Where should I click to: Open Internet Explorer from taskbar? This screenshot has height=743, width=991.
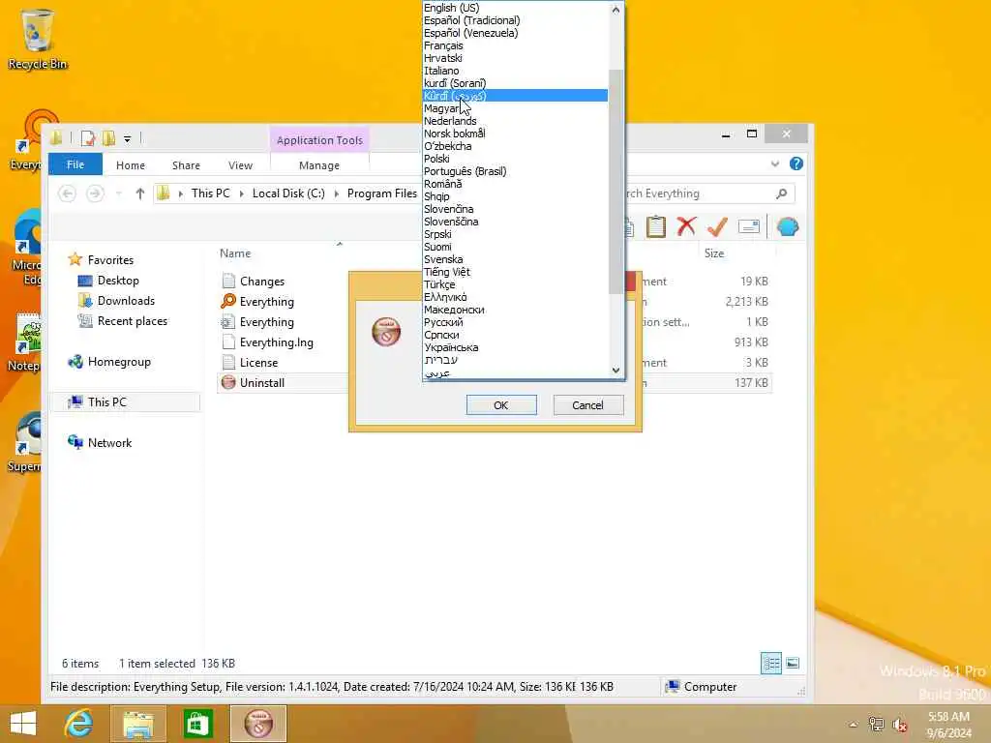pos(78,724)
